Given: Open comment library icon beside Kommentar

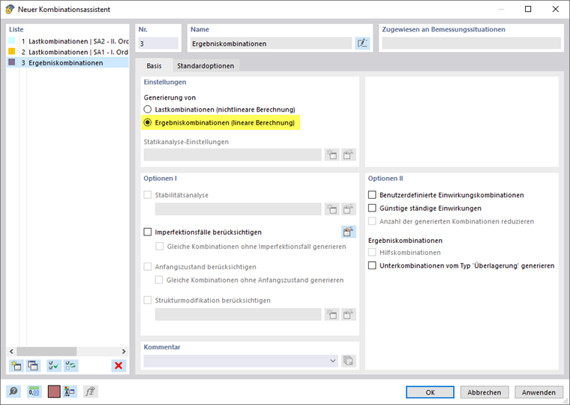Looking at the screenshot, I should pyautogui.click(x=348, y=361).
